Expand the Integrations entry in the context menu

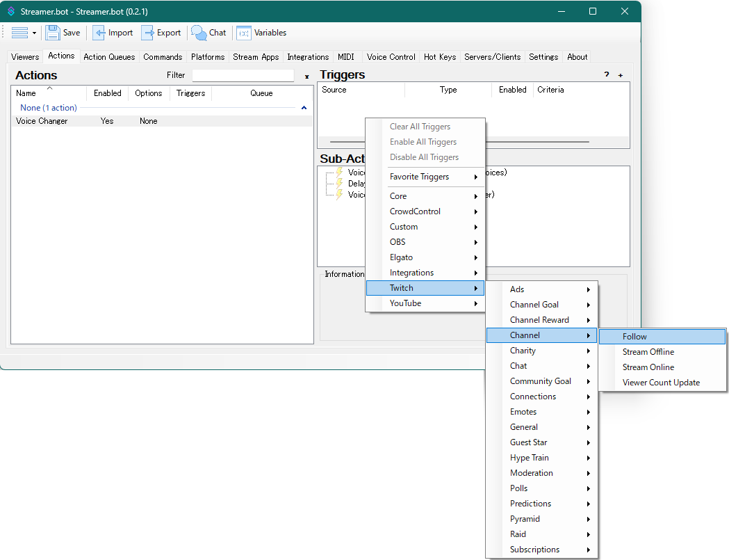[x=425, y=273]
